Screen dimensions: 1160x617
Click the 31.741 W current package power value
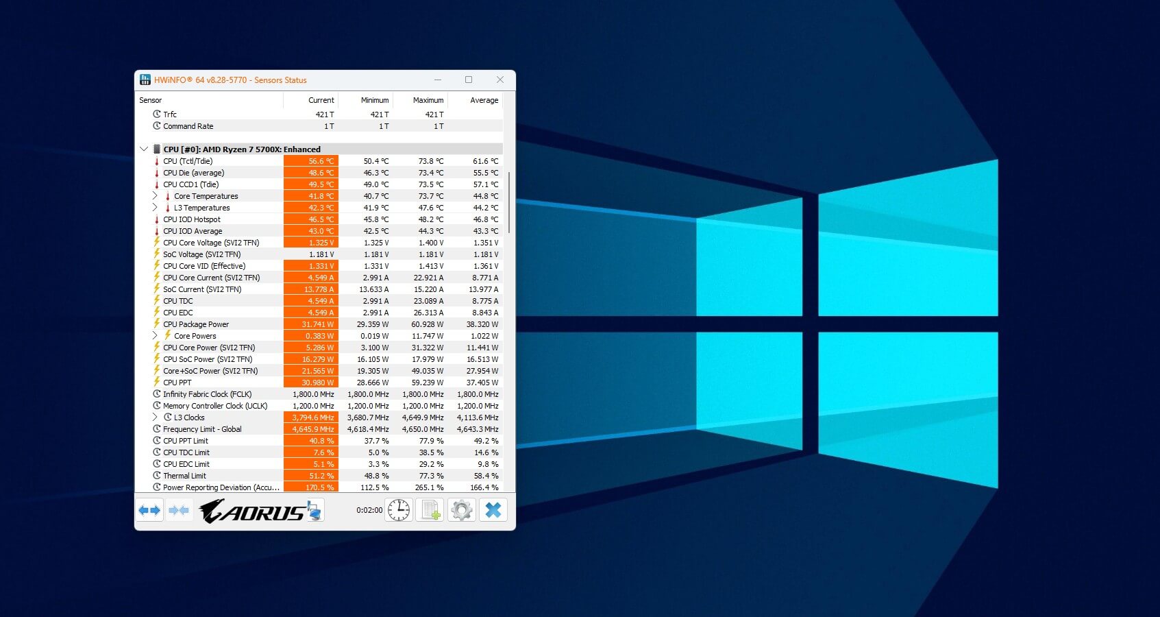click(318, 324)
